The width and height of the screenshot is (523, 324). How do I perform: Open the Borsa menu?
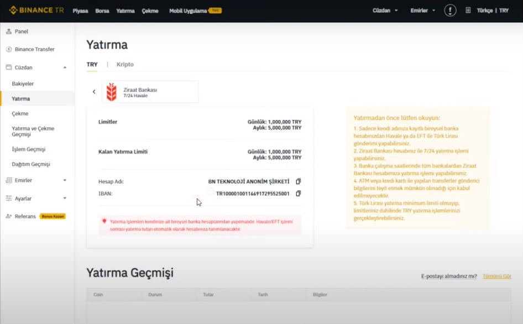click(102, 11)
